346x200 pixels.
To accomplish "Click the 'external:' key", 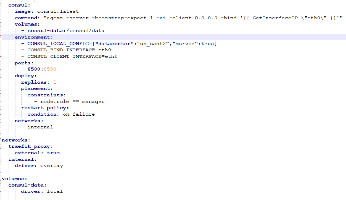I will tap(29, 153).
